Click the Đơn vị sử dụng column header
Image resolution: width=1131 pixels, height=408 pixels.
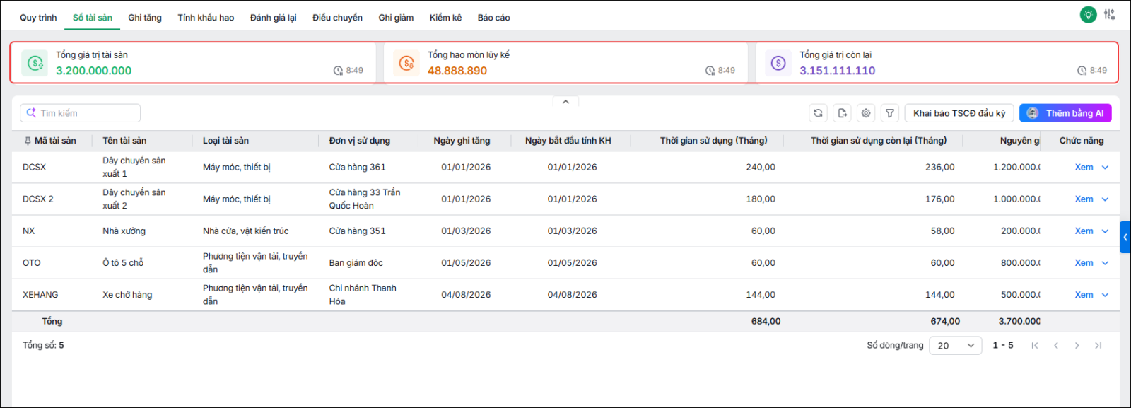[359, 141]
